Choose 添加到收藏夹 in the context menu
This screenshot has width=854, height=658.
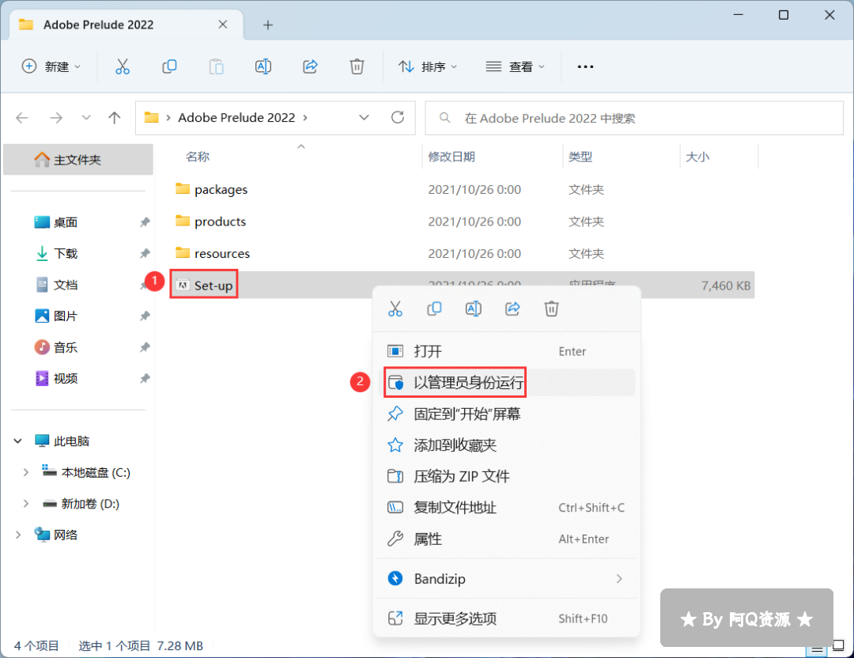click(507, 445)
